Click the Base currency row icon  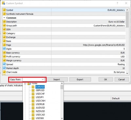coord(4,53)
